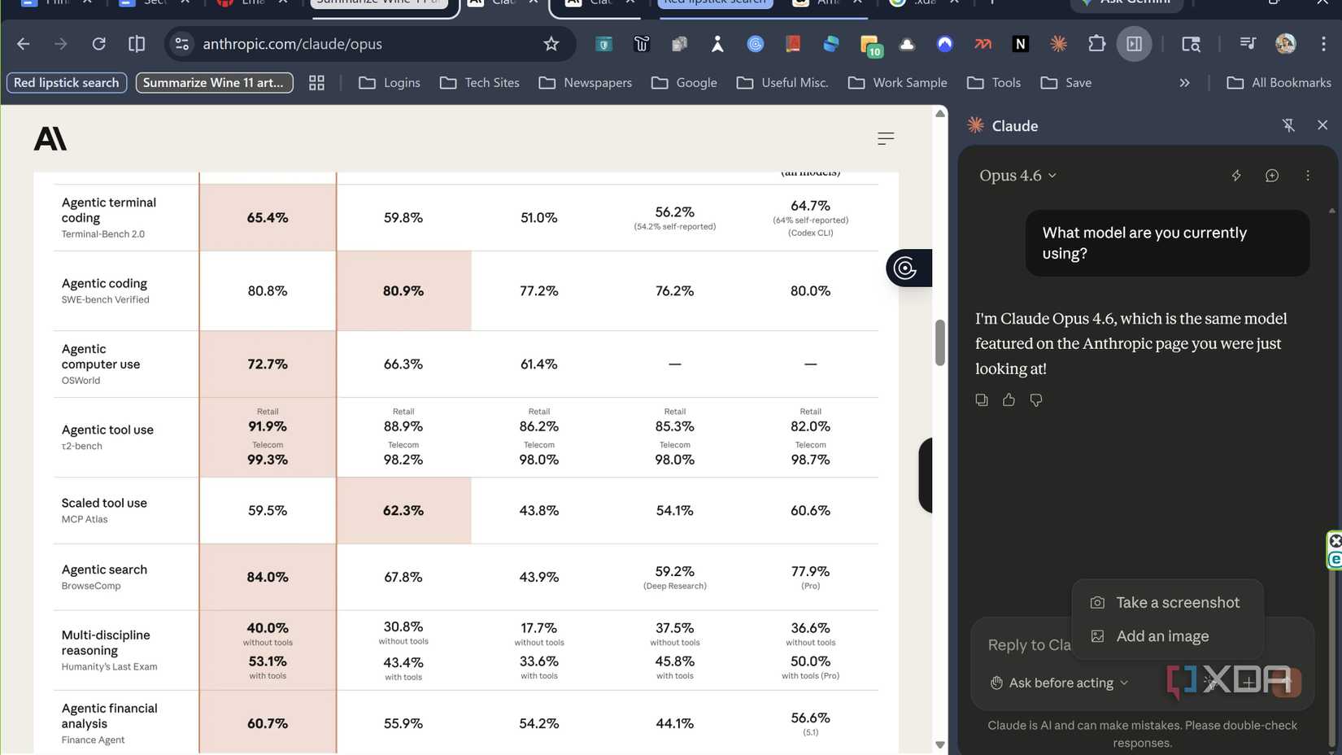Give the response a thumbs down
Screen dimensions: 1342x755
point(1035,399)
